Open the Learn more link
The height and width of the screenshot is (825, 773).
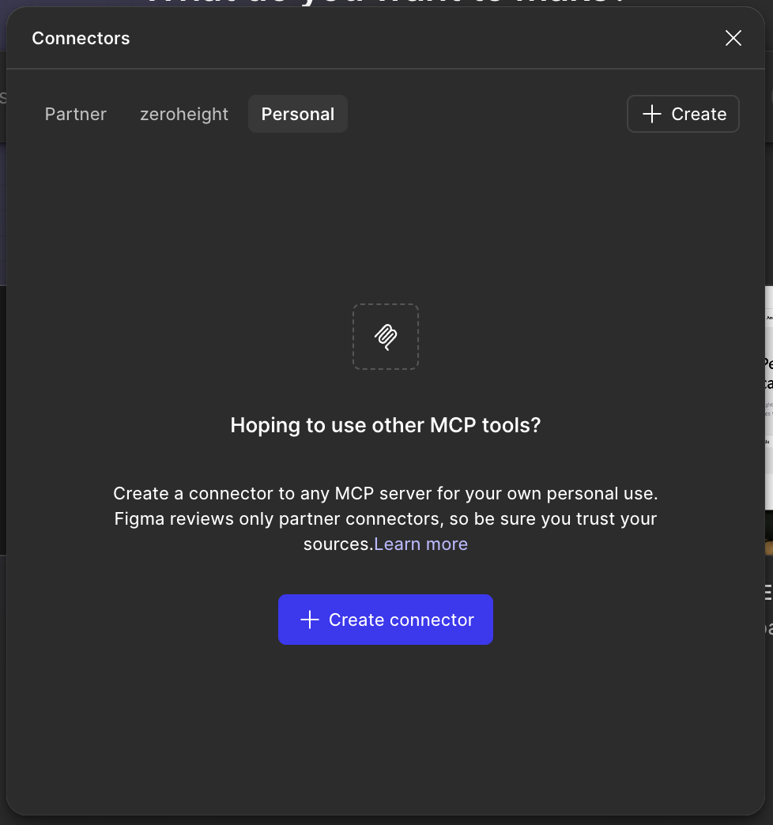point(420,544)
